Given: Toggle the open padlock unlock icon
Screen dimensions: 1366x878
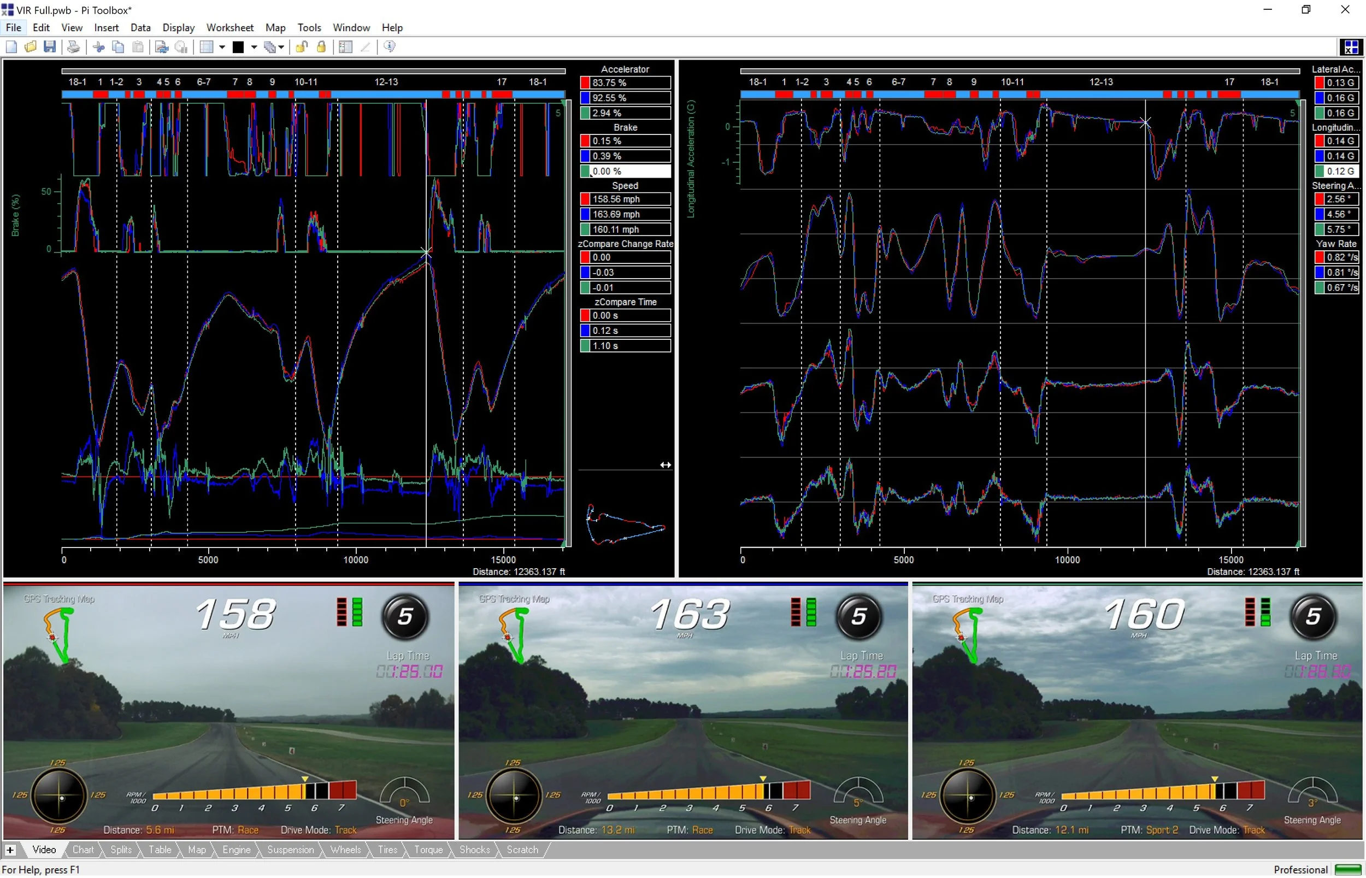Looking at the screenshot, I should click(302, 48).
